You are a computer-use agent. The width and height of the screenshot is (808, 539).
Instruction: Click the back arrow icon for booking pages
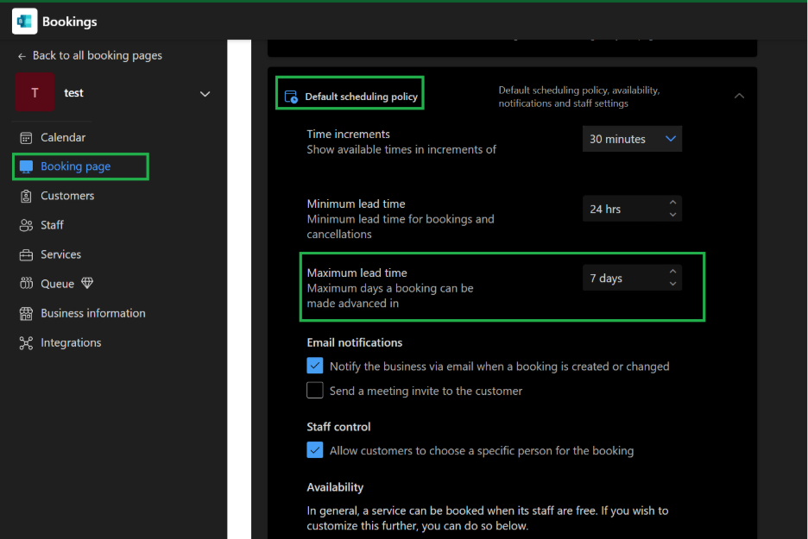coord(22,56)
